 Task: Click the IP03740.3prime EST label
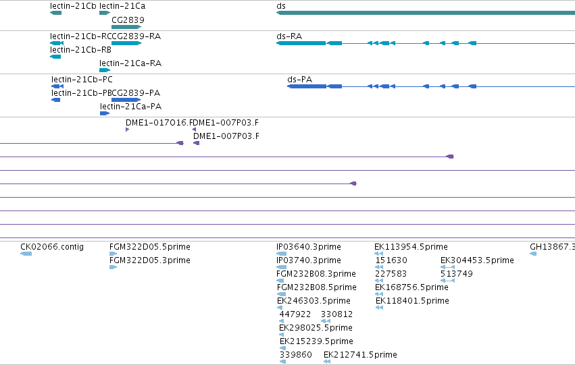click(x=309, y=260)
